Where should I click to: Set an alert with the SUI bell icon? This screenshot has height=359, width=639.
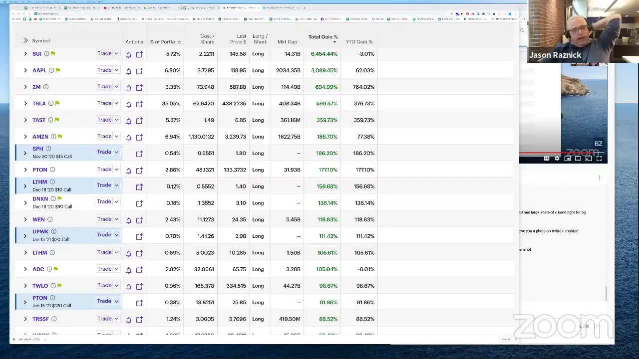coord(128,54)
